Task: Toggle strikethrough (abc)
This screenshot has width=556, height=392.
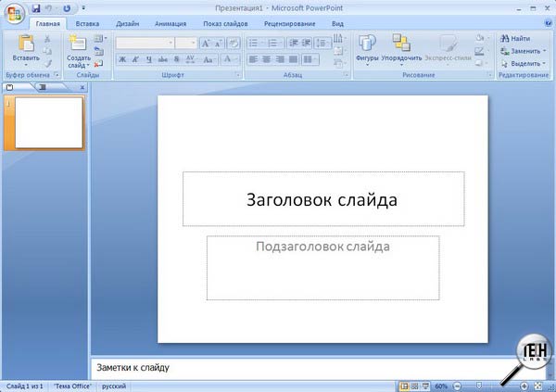Action: tap(163, 59)
